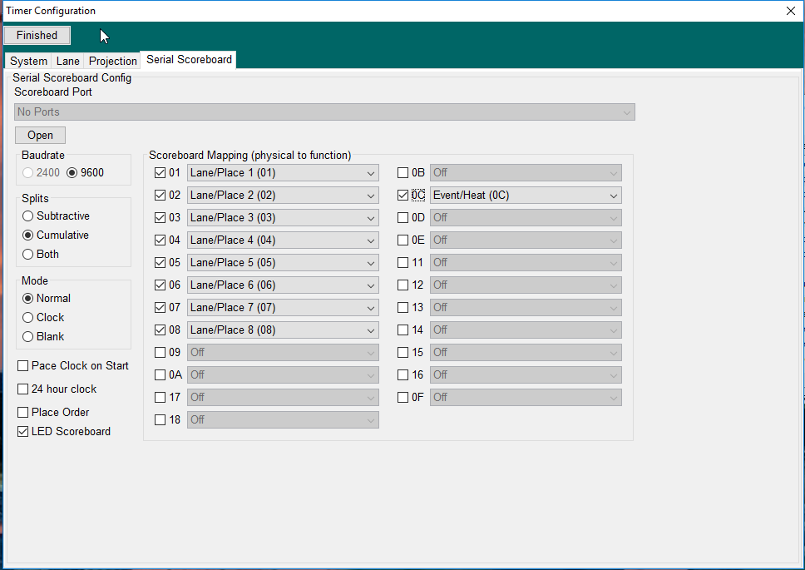Choose Subtractive splits
Viewport: 805px width, 570px height.
click(x=28, y=216)
